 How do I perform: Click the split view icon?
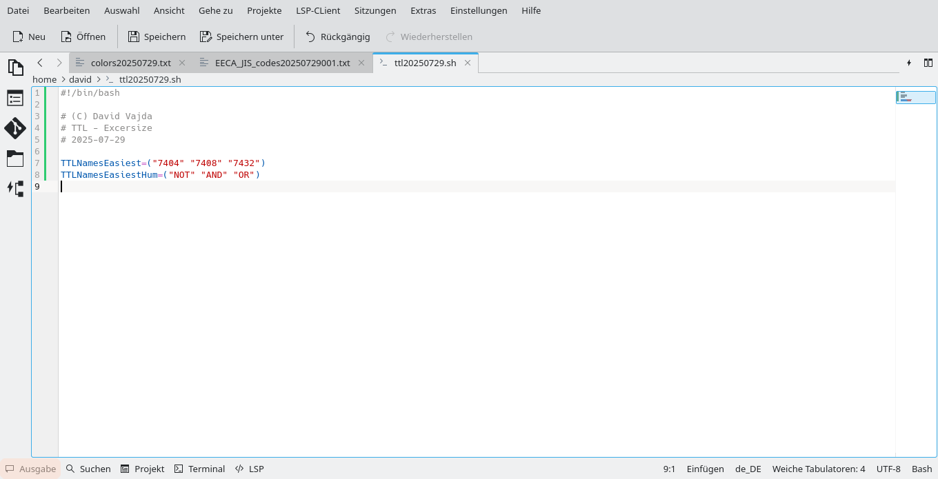(928, 63)
